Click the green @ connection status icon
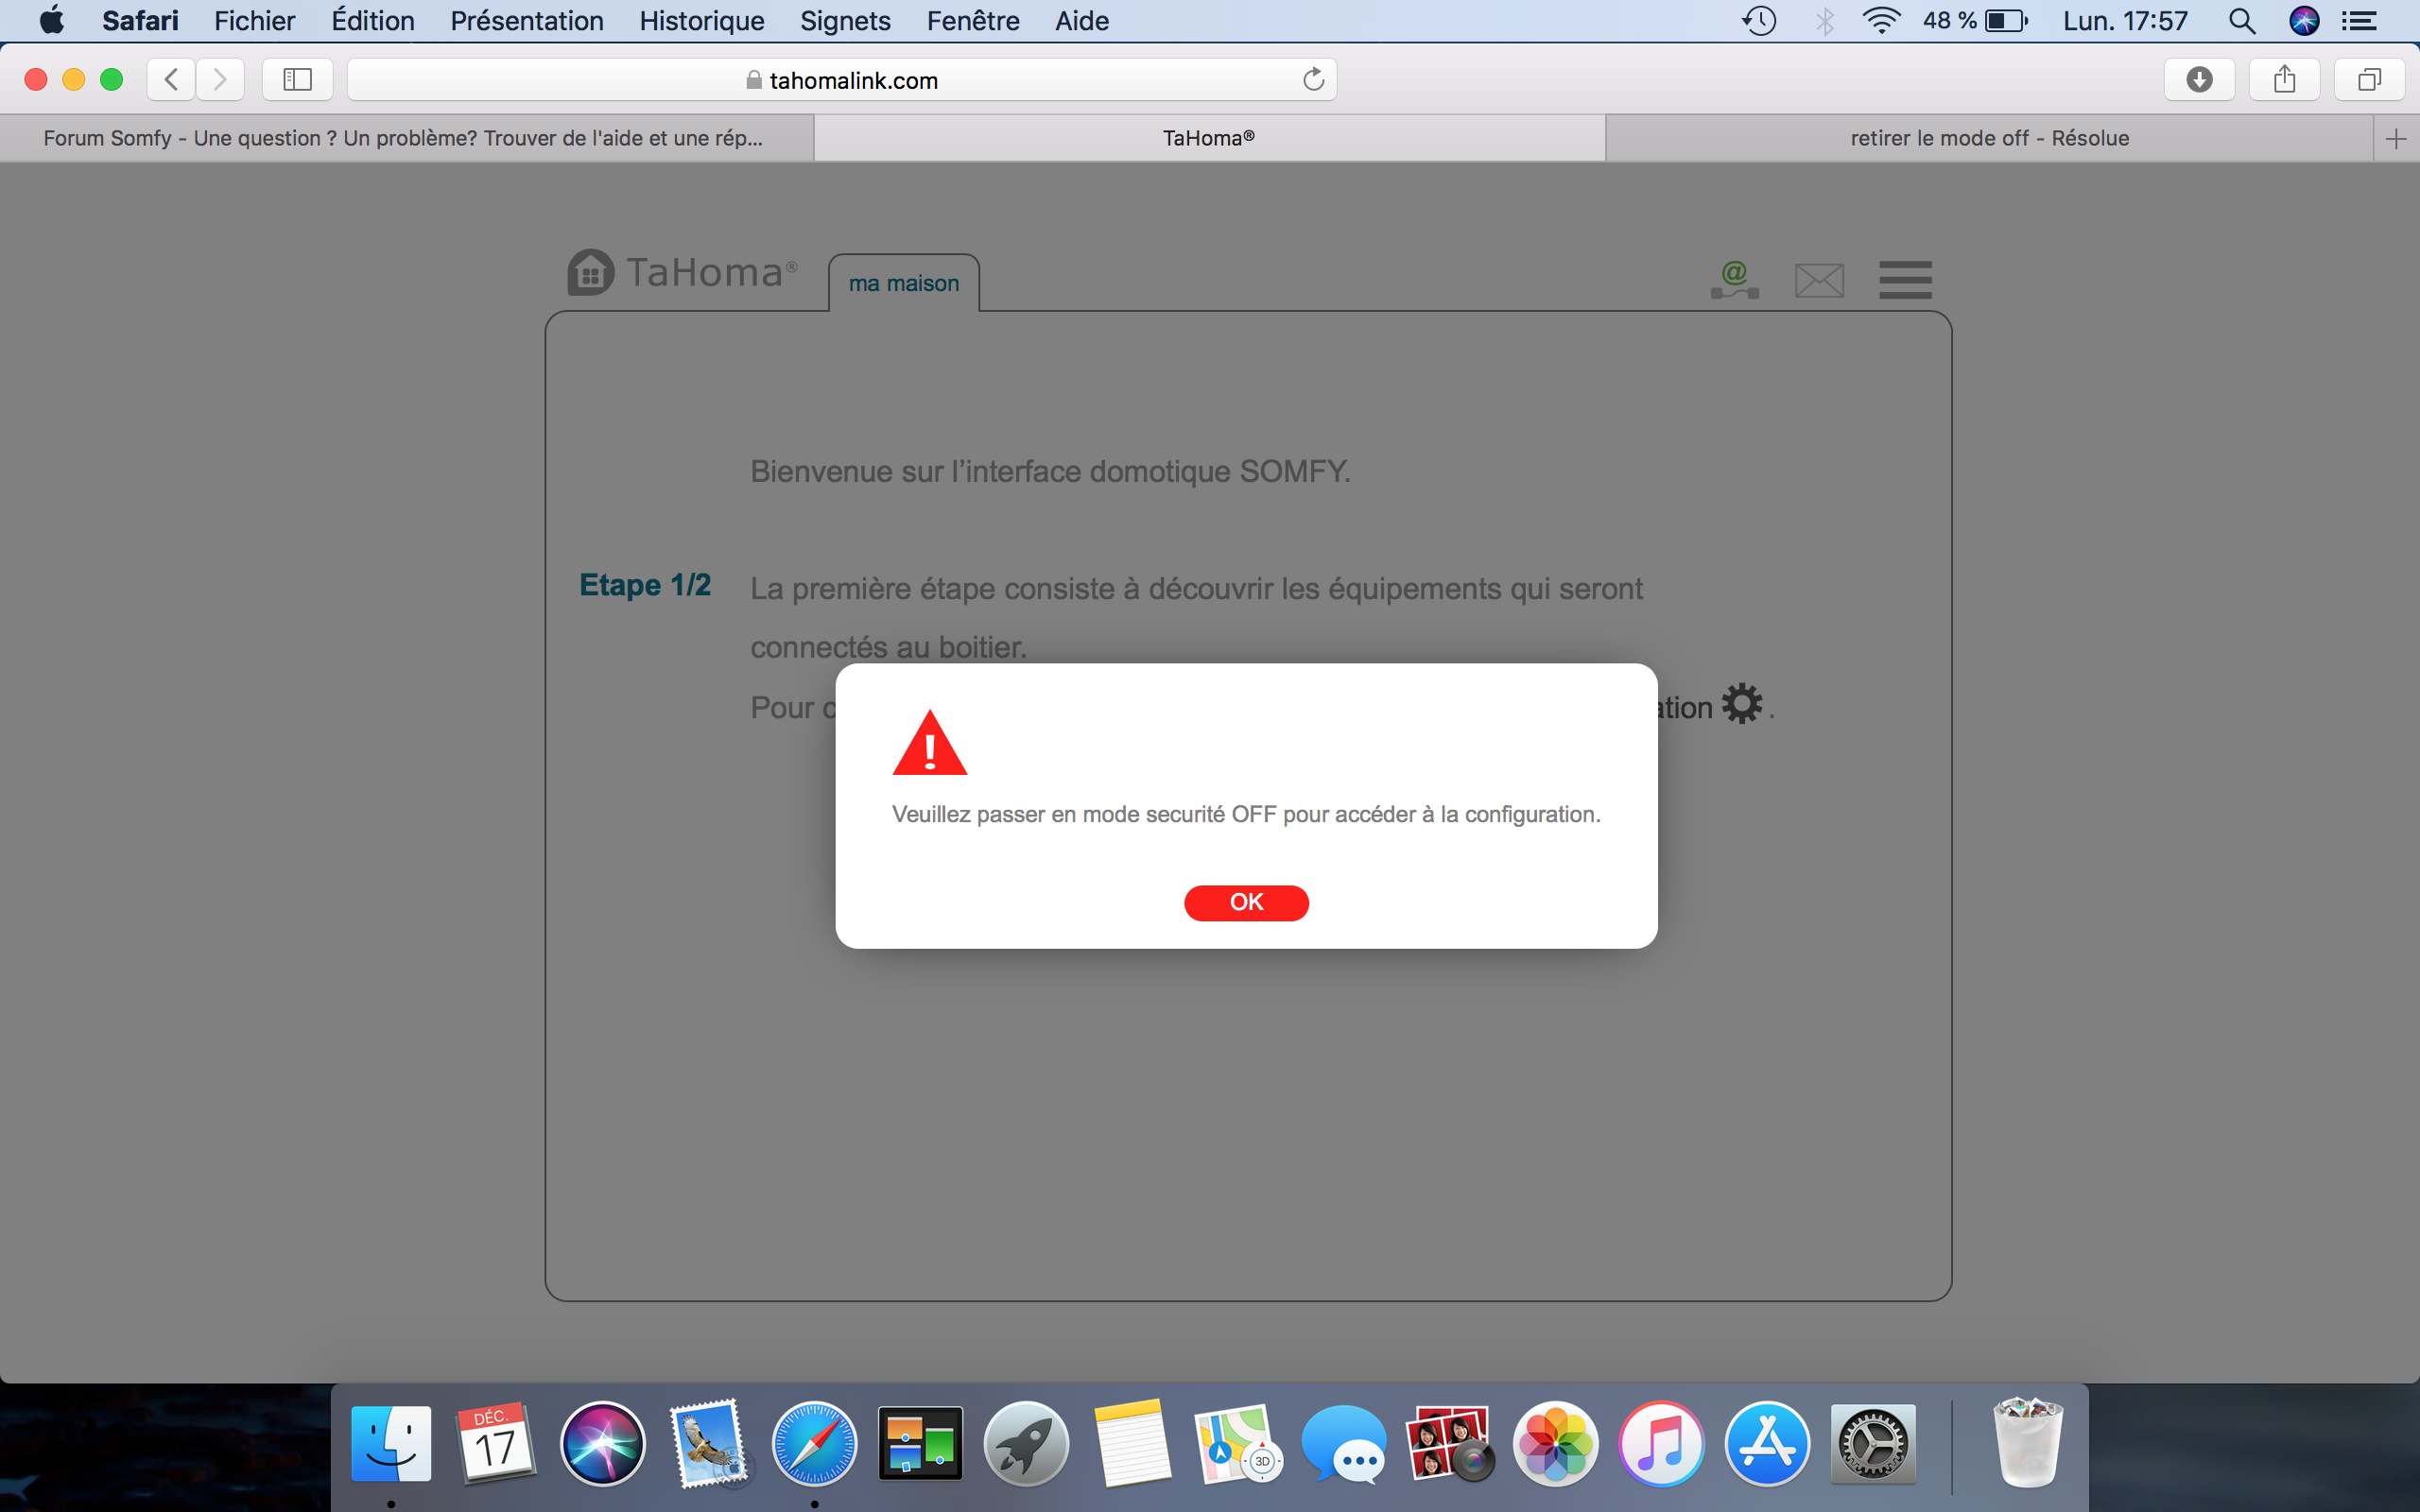This screenshot has width=2420, height=1512. pos(1735,280)
